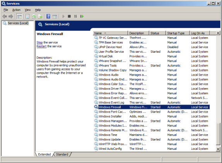Click the gear icon beside Windows Time

(96, 135)
